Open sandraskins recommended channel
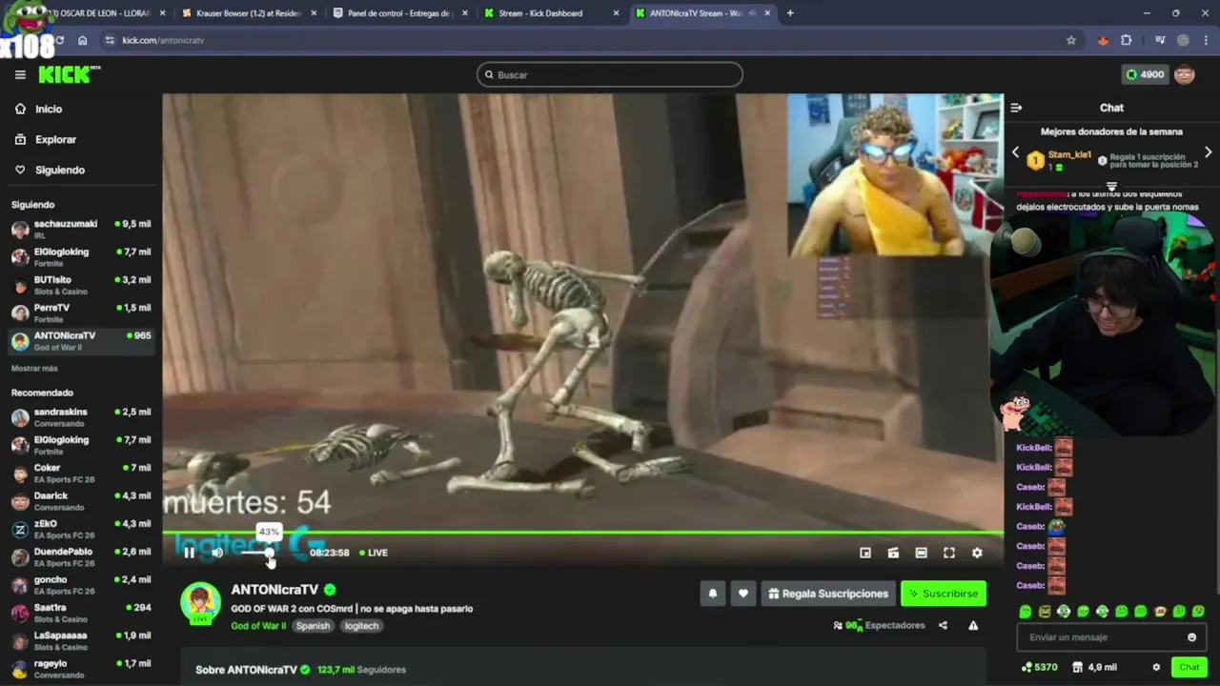 coord(81,417)
